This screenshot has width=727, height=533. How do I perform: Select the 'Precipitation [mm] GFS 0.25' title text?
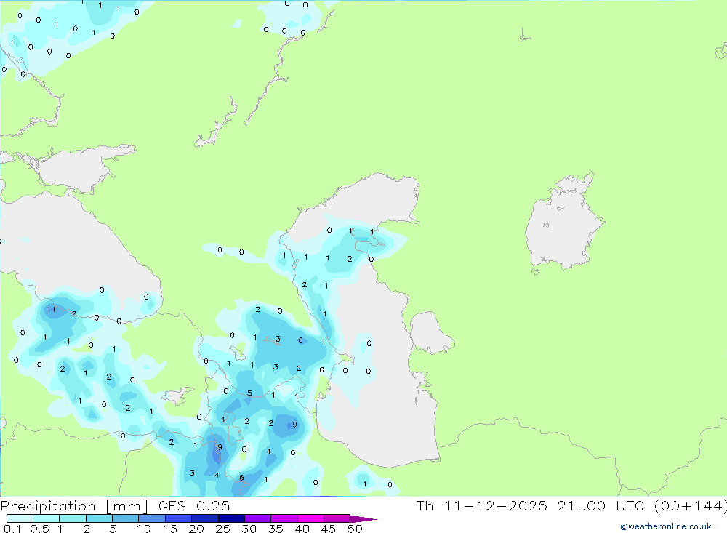point(115,506)
